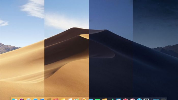Open the Downloads folder in dock
The image size is (178, 100).
click(156, 99)
